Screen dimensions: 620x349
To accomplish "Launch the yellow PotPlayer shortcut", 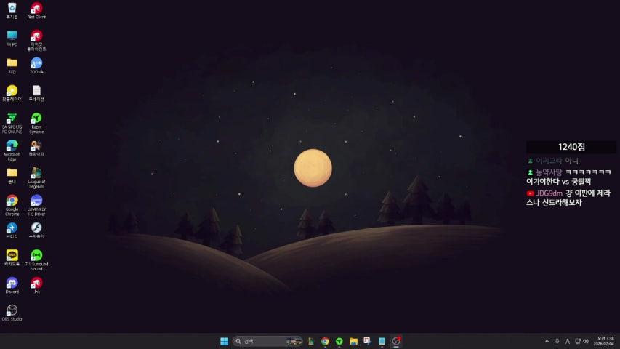I will coord(12,93).
